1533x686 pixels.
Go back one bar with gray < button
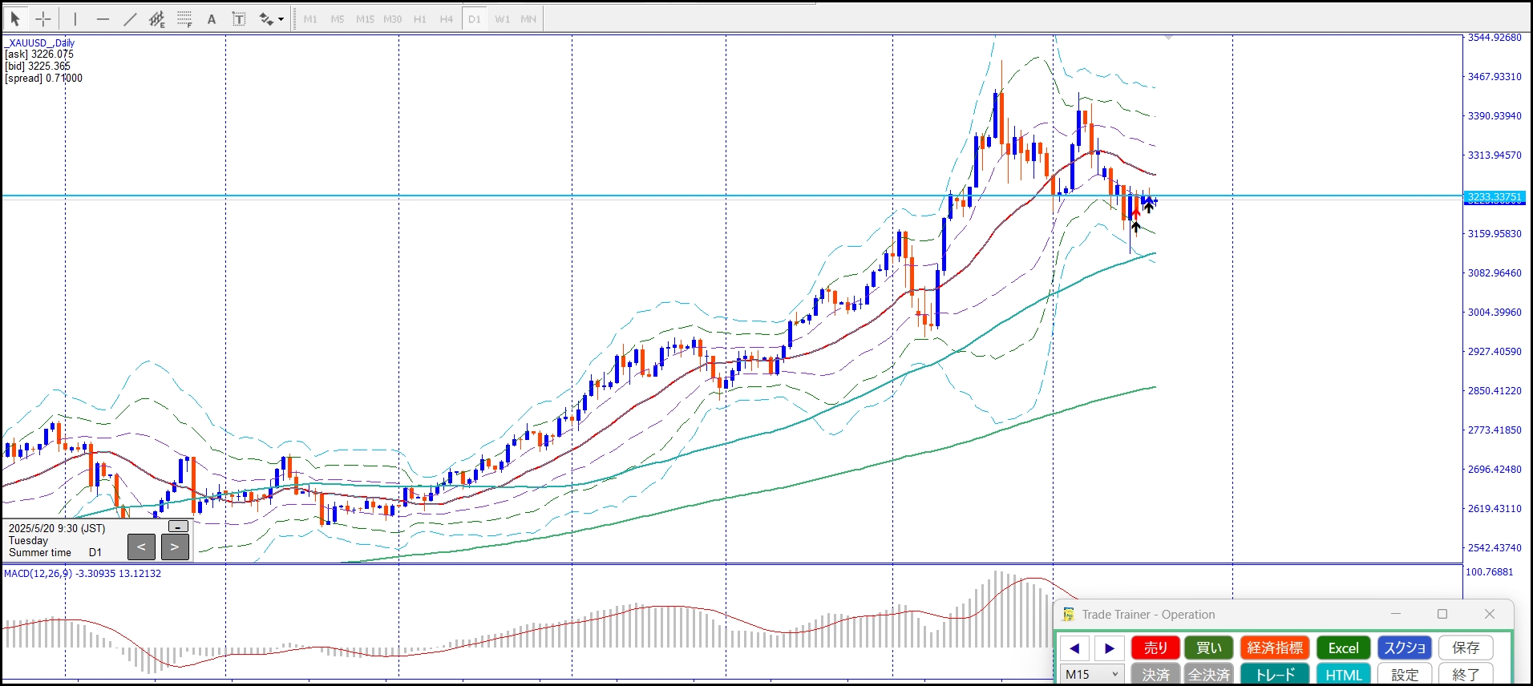click(x=141, y=547)
